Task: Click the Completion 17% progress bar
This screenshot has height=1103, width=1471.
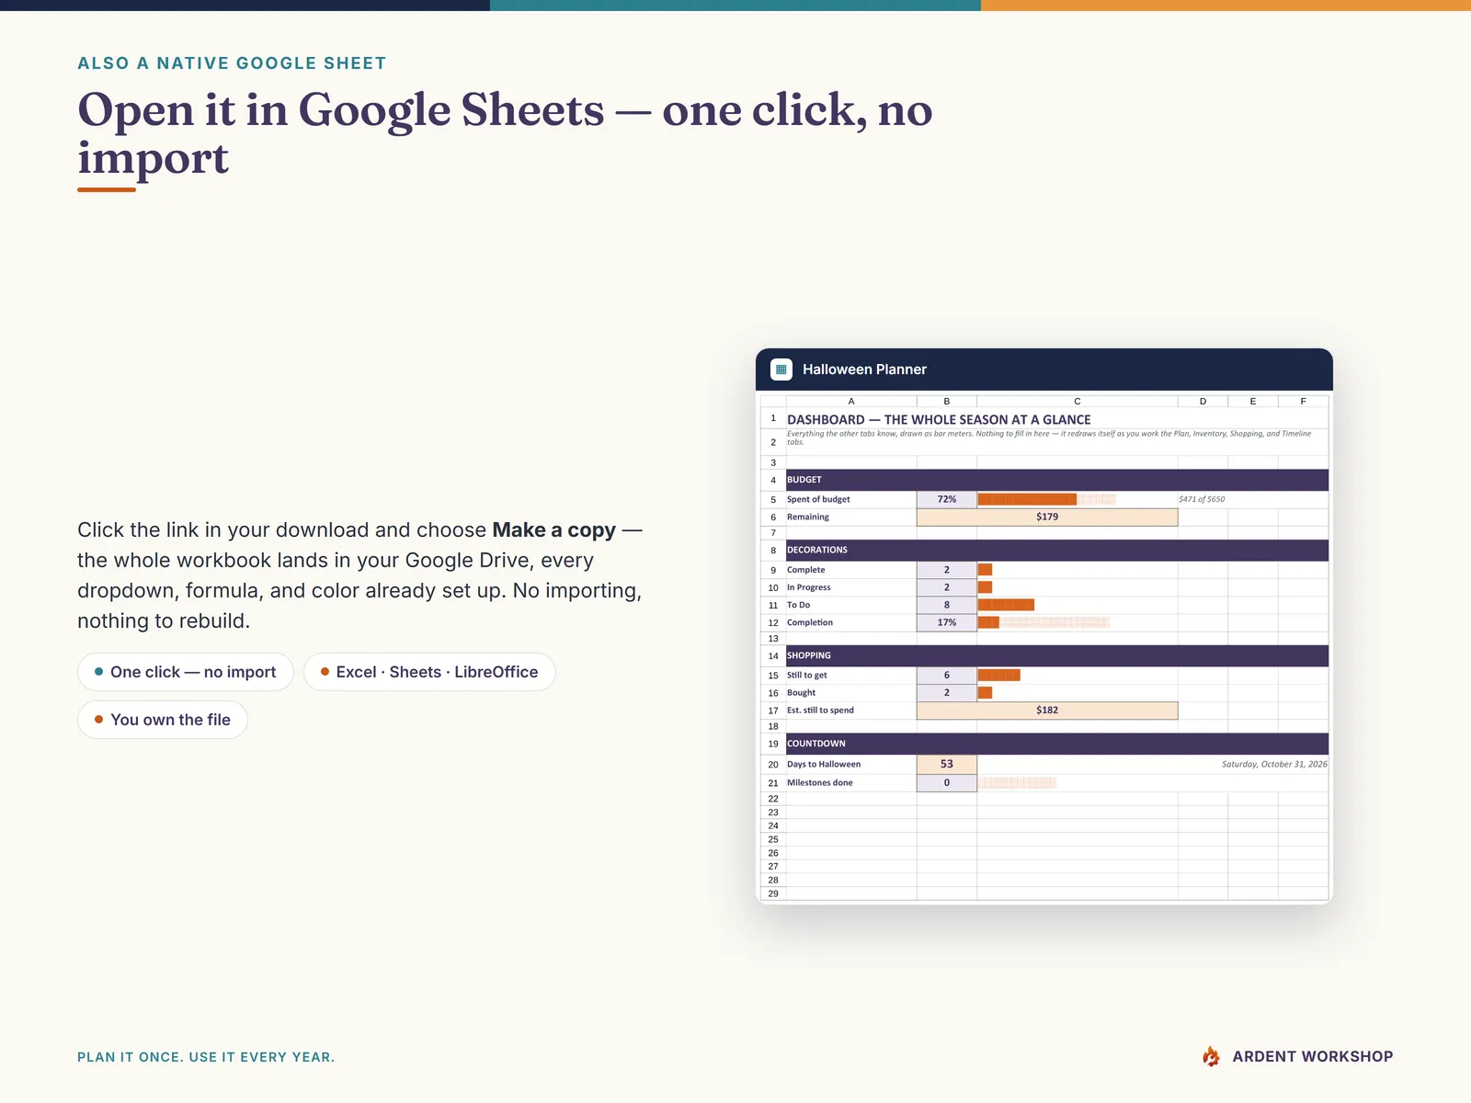Action: click(x=1043, y=622)
